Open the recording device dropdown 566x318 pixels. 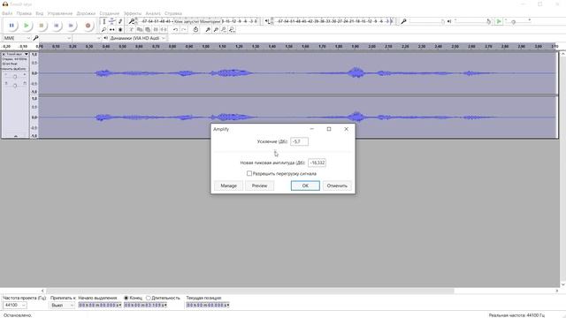click(55, 38)
